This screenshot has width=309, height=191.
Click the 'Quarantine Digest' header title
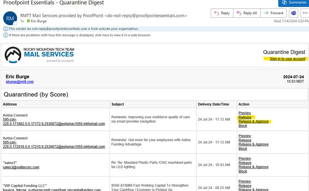coord(284,52)
